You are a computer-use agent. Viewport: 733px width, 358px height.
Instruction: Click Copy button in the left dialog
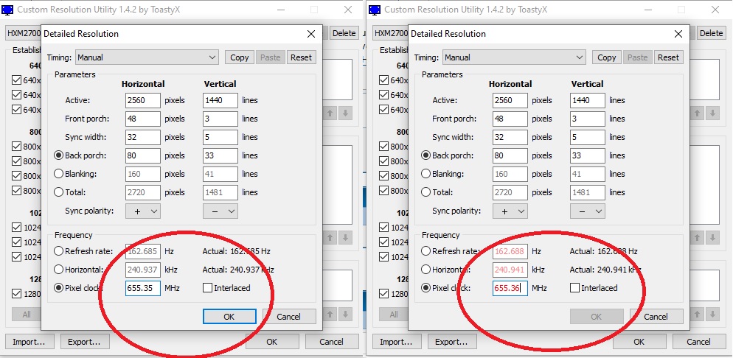[x=240, y=57]
